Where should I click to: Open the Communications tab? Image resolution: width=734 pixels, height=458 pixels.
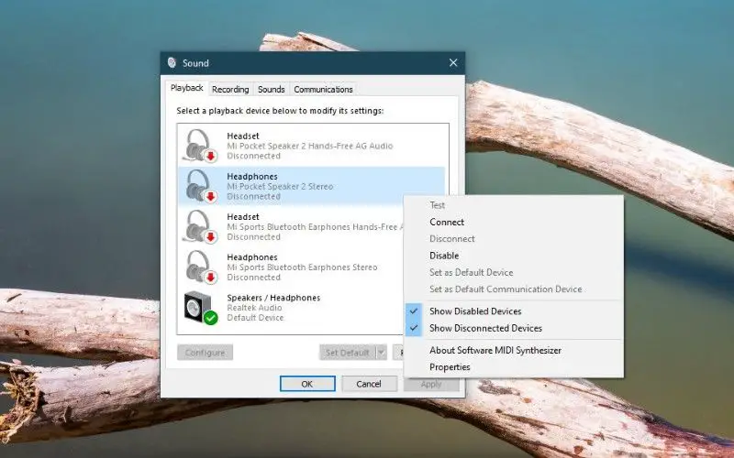(x=323, y=89)
